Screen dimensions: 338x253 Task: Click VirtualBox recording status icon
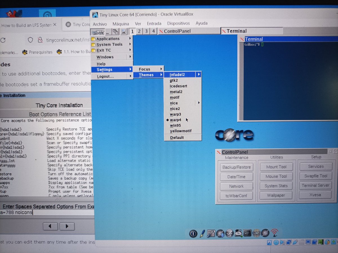click(315, 241)
